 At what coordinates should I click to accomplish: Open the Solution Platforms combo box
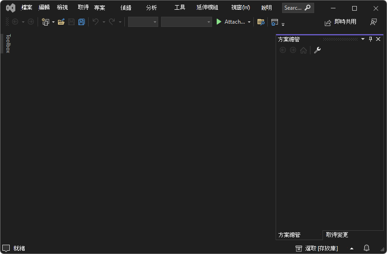pyautogui.click(x=187, y=22)
